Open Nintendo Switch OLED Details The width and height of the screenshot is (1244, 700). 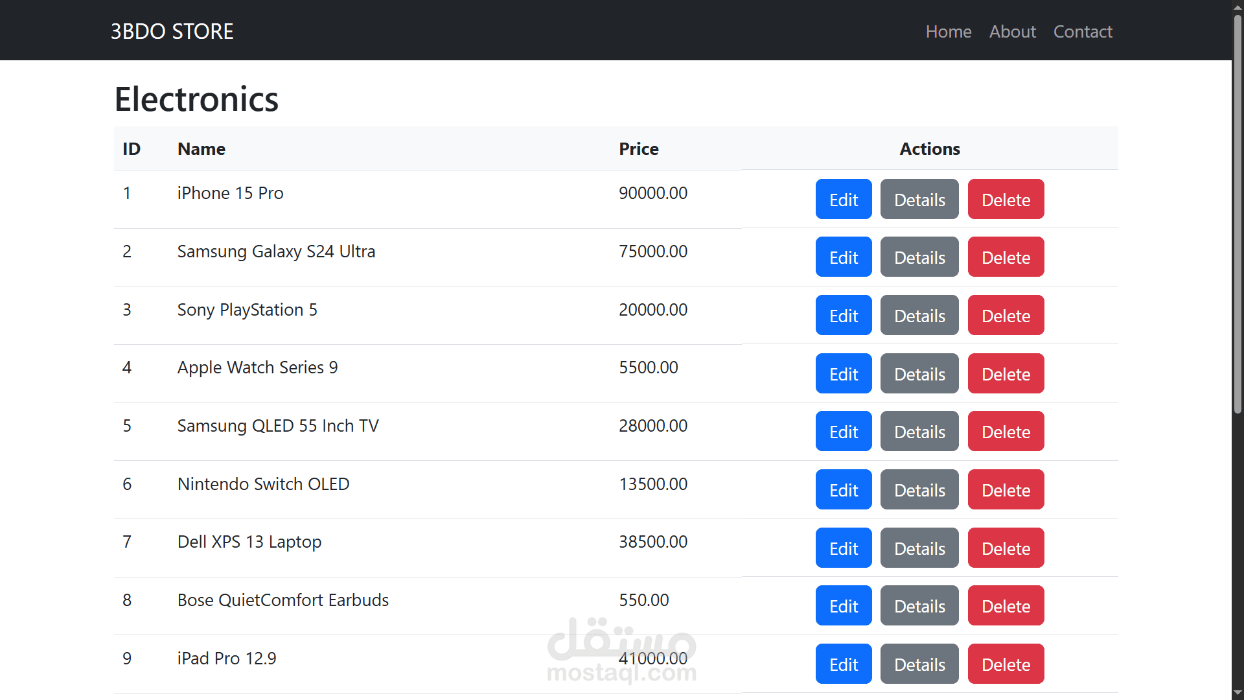point(919,489)
